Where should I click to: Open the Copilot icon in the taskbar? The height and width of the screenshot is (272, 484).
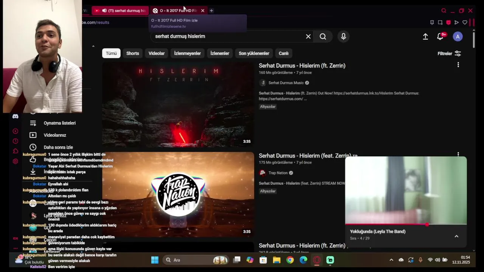[250, 260]
